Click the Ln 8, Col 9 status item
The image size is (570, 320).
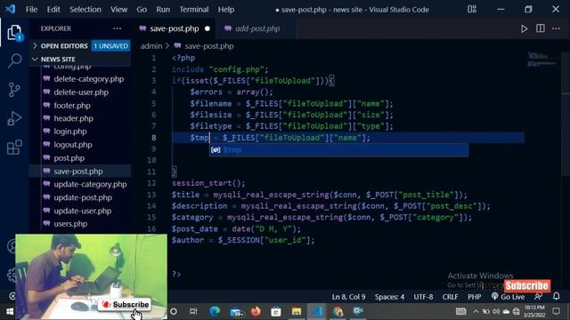click(x=348, y=297)
